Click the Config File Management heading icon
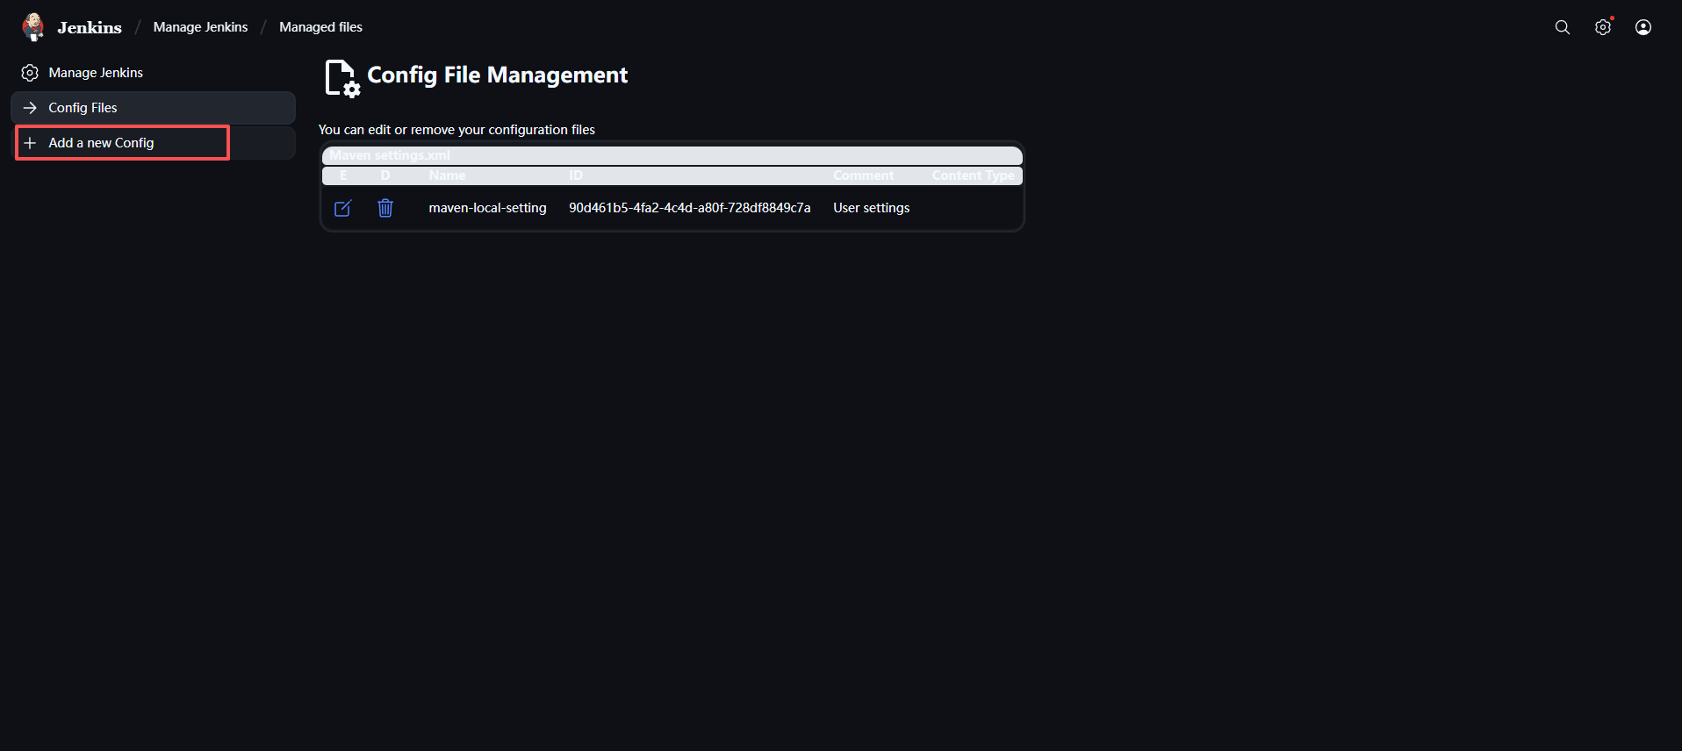Image resolution: width=1682 pixels, height=751 pixels. pyautogui.click(x=341, y=78)
